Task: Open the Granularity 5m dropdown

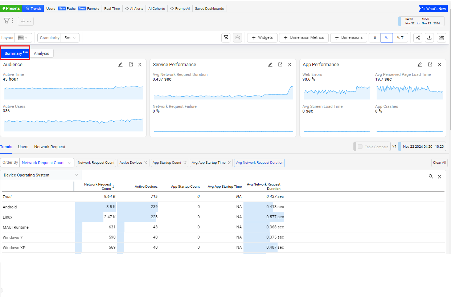Action: click(70, 38)
